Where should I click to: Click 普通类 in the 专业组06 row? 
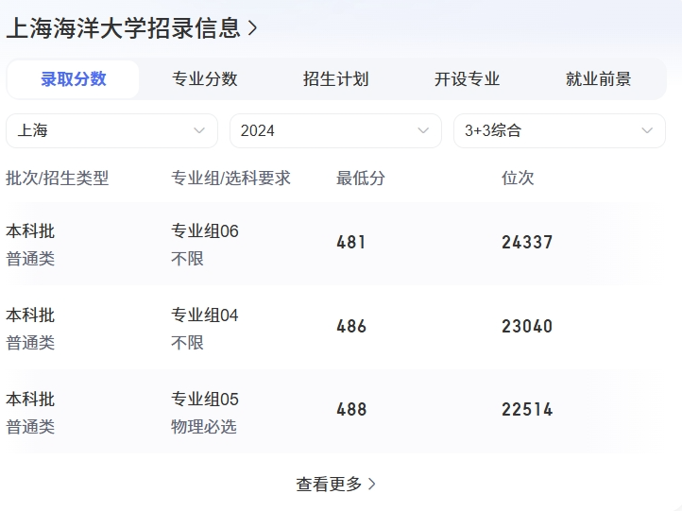click(30, 259)
